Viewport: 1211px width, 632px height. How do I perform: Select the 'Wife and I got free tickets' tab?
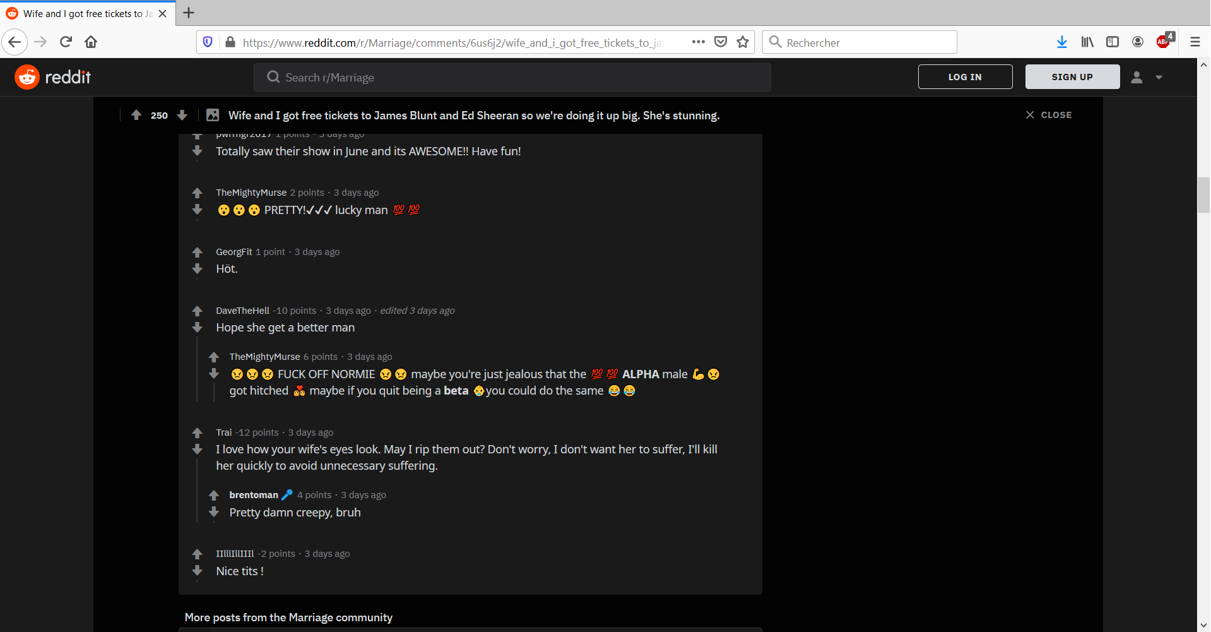click(x=87, y=13)
